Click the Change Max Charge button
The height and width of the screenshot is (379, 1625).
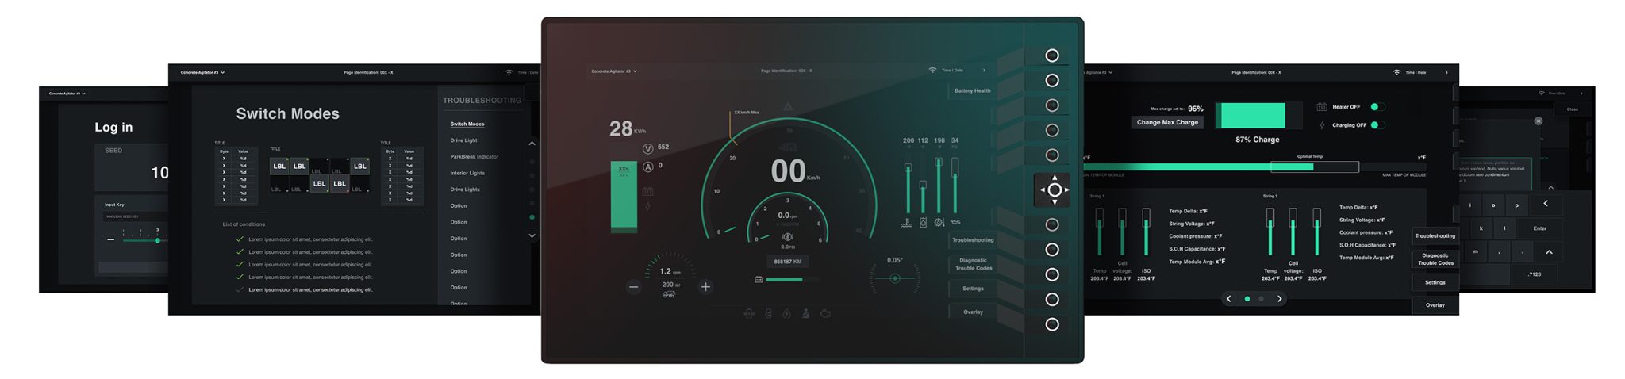tap(1167, 122)
